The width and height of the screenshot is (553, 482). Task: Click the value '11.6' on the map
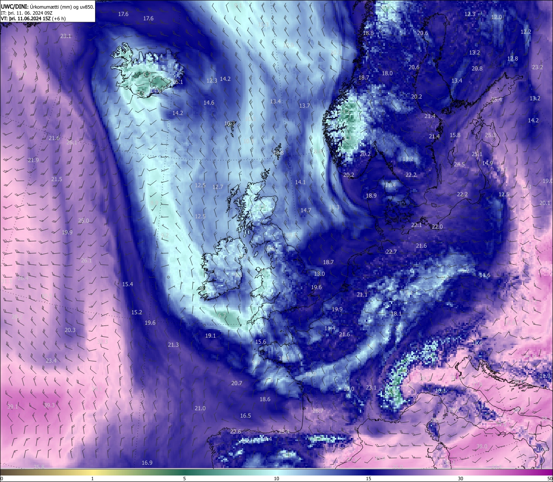click(x=485, y=275)
